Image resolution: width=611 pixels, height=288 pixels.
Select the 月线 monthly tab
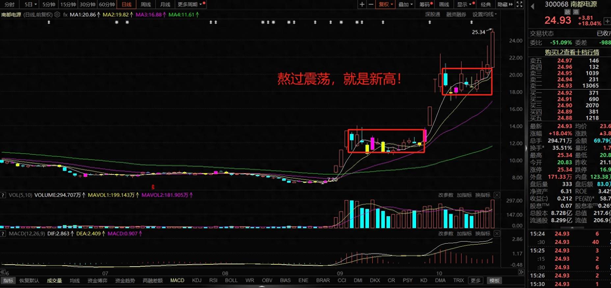165,4
